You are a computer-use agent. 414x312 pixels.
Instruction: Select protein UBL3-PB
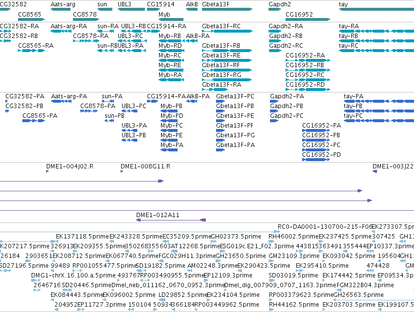click(134, 135)
